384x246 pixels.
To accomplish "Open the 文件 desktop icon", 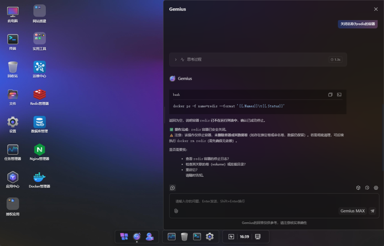I will [13, 97].
